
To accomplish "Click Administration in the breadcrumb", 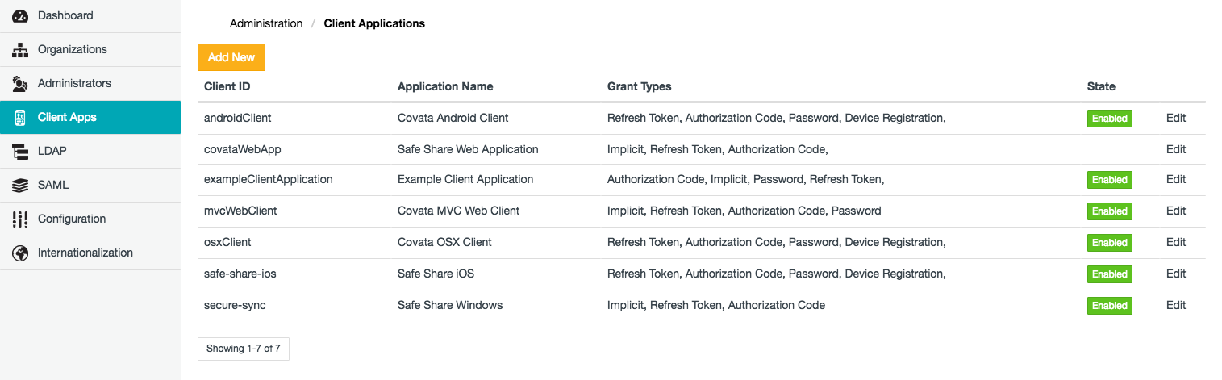I will pos(265,23).
